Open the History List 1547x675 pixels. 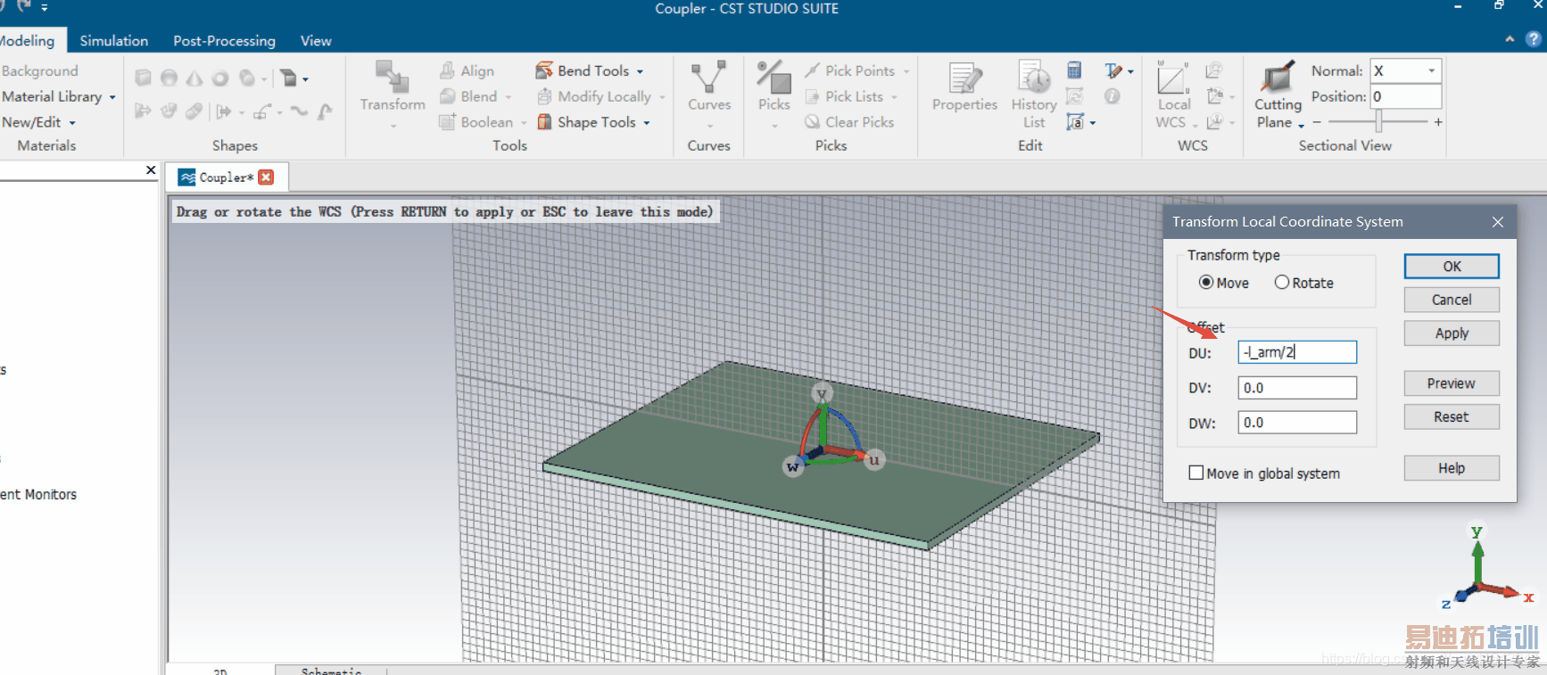[x=1034, y=95]
